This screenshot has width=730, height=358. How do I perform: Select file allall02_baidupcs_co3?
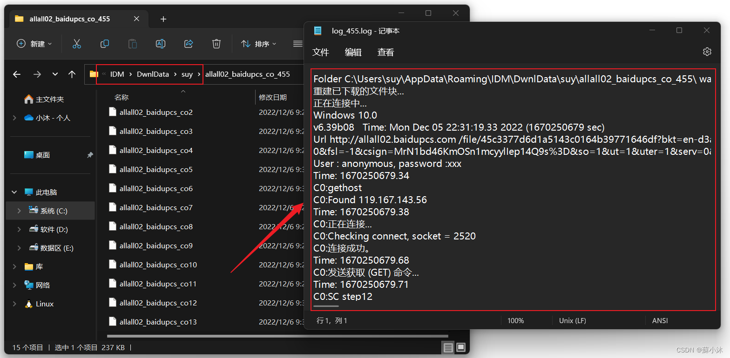pyautogui.click(x=156, y=131)
